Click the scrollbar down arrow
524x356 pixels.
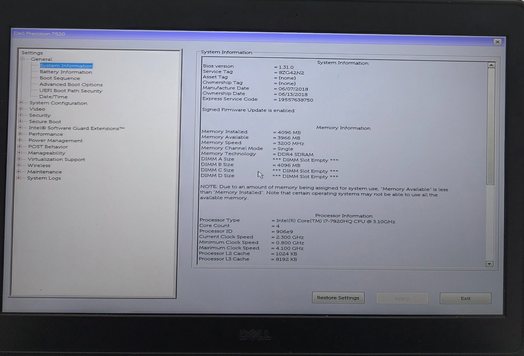[x=489, y=264]
